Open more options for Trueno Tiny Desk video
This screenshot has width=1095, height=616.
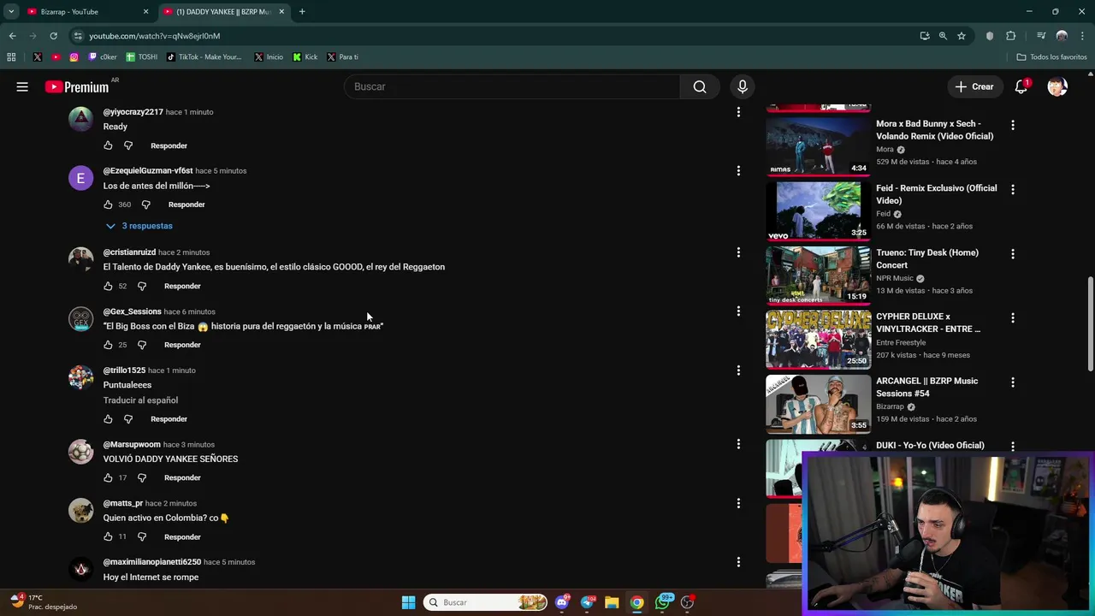pos(1013,253)
